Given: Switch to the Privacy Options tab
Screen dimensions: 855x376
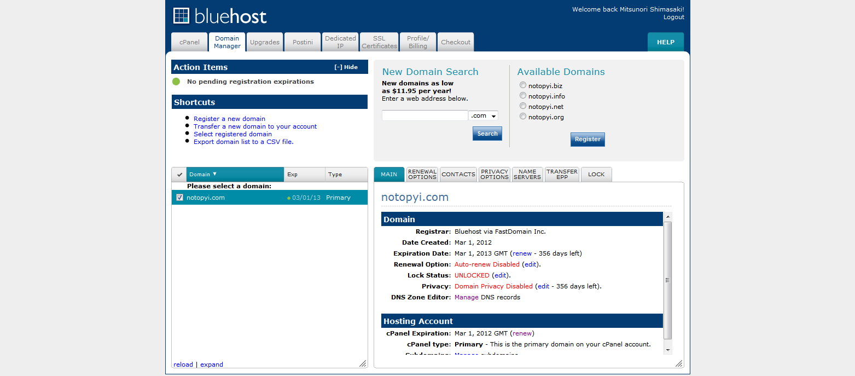Looking at the screenshot, I should coord(495,175).
